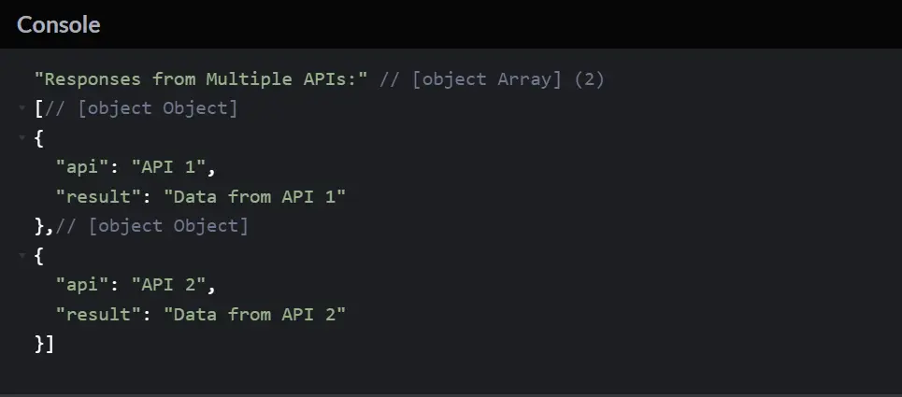Screen dimensions: 902x397
Task: Click the "API 2" string value
Action: [x=174, y=284]
